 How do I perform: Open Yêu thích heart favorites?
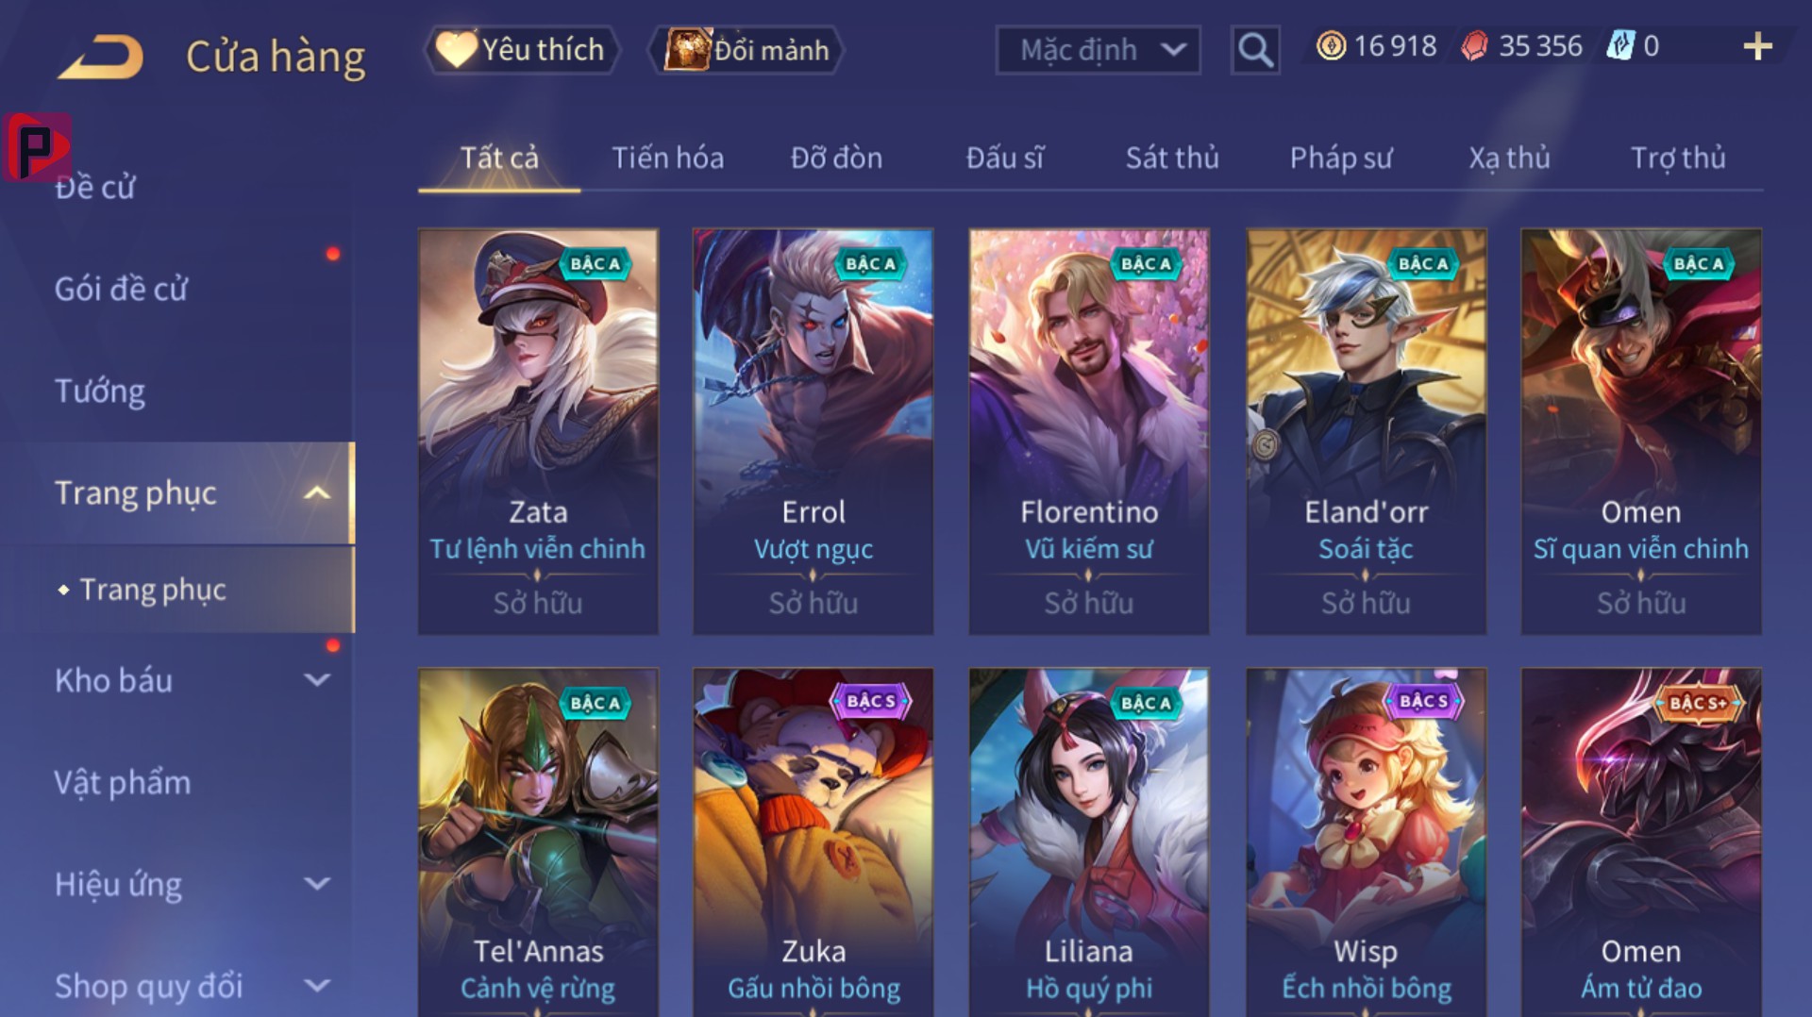523,49
